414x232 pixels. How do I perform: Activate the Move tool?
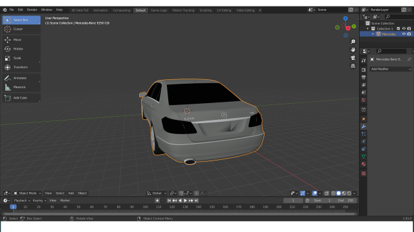[x=21, y=40]
